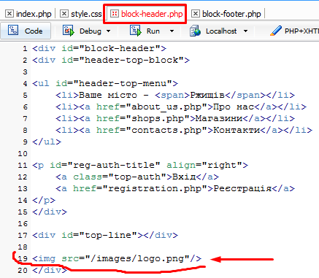
Task: Run the script via Run label
Action: (153, 31)
